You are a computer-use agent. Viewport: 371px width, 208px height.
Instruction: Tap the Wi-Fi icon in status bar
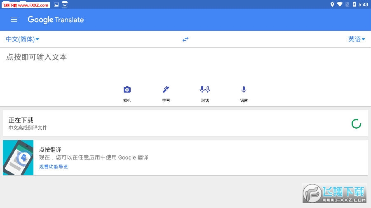pos(340,5)
